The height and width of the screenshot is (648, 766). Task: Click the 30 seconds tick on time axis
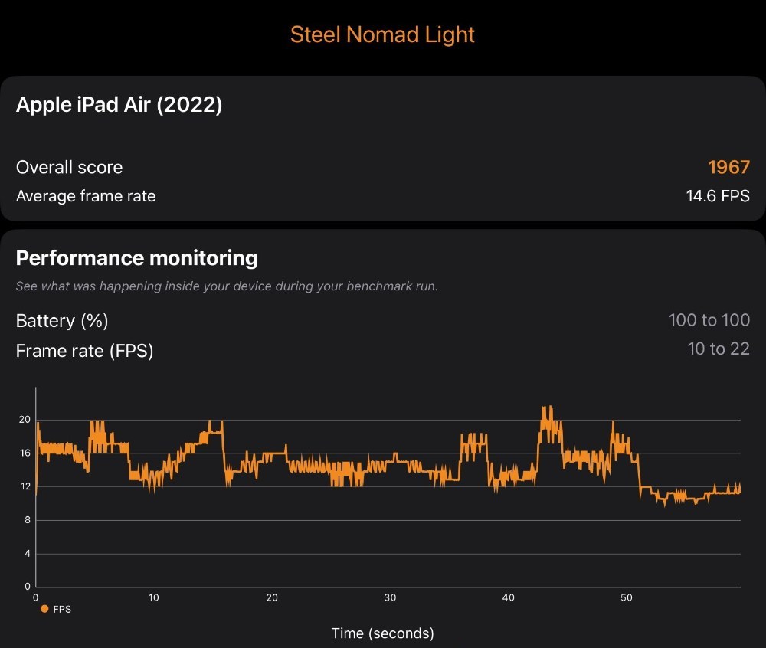390,597
